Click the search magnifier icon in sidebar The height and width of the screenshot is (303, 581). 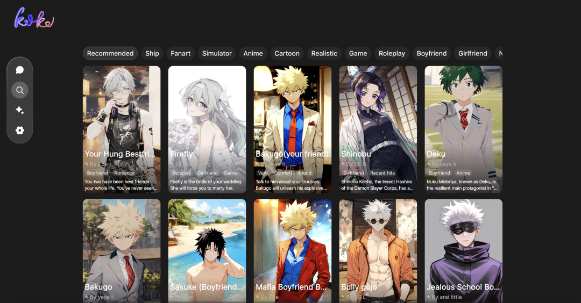(20, 90)
